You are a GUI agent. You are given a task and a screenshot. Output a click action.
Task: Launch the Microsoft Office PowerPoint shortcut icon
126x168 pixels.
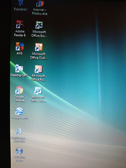39,69
